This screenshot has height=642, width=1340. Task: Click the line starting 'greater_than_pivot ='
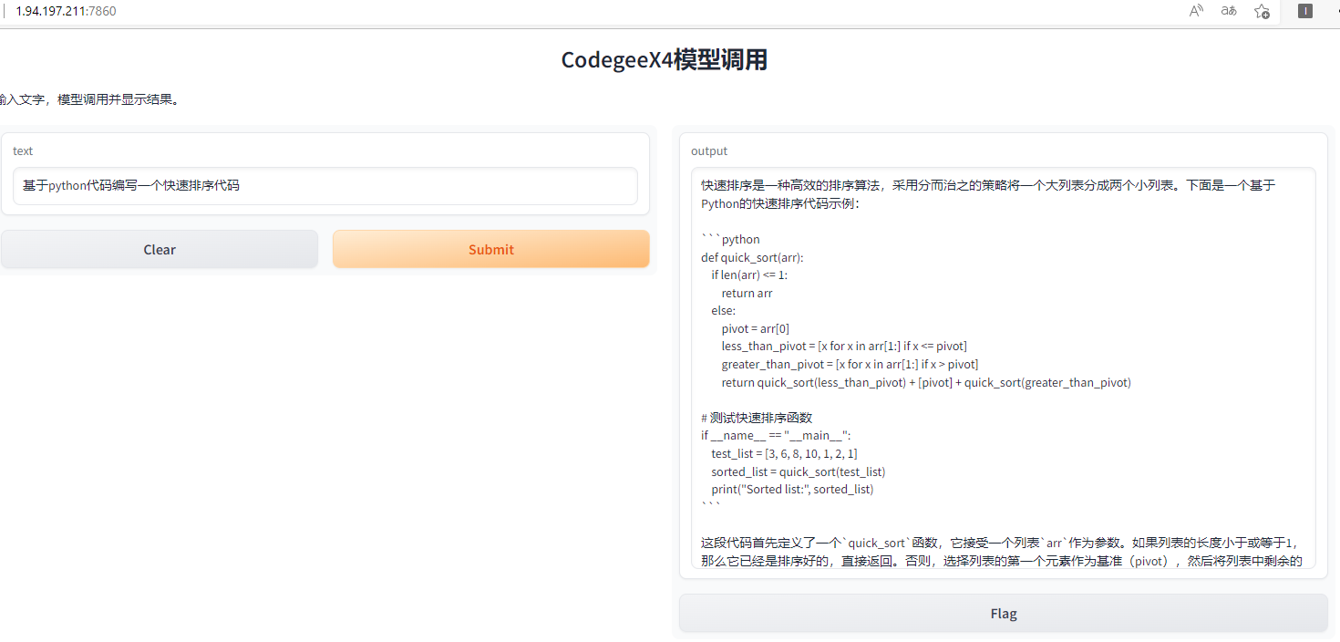coord(850,364)
